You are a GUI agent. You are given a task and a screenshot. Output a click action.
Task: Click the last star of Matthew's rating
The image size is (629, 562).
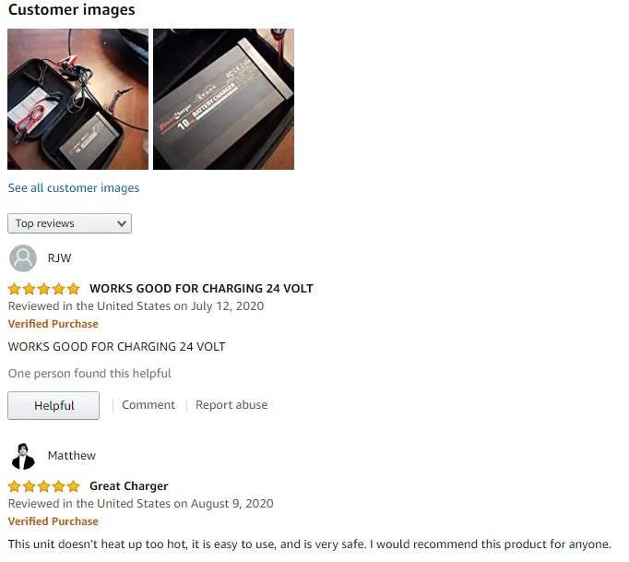point(74,486)
